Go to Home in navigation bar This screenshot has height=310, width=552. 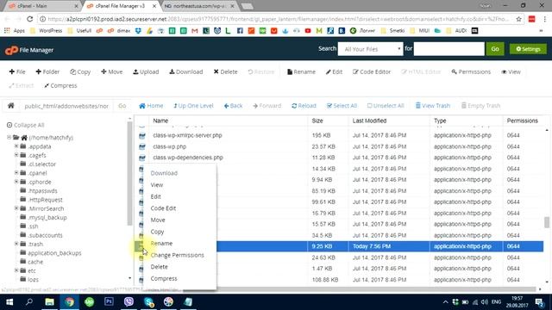point(151,106)
